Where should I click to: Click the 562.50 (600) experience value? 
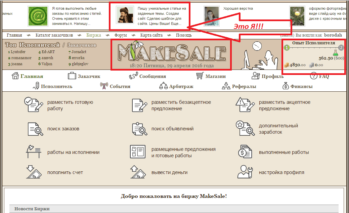click(331, 58)
